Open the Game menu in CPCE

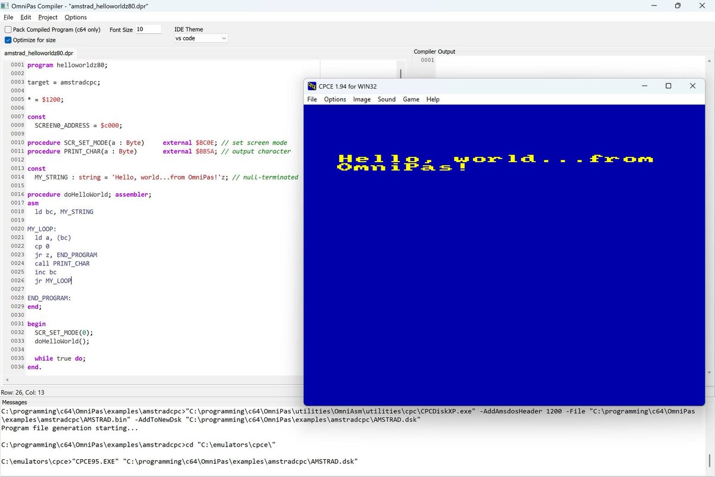[411, 99]
